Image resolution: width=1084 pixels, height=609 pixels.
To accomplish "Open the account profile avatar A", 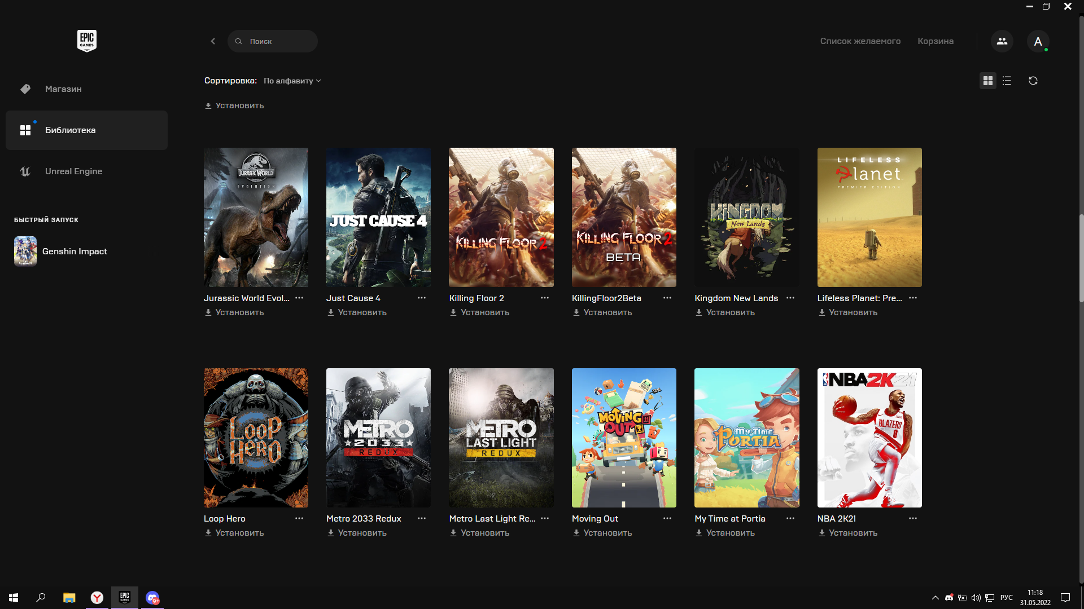I will click(x=1038, y=41).
